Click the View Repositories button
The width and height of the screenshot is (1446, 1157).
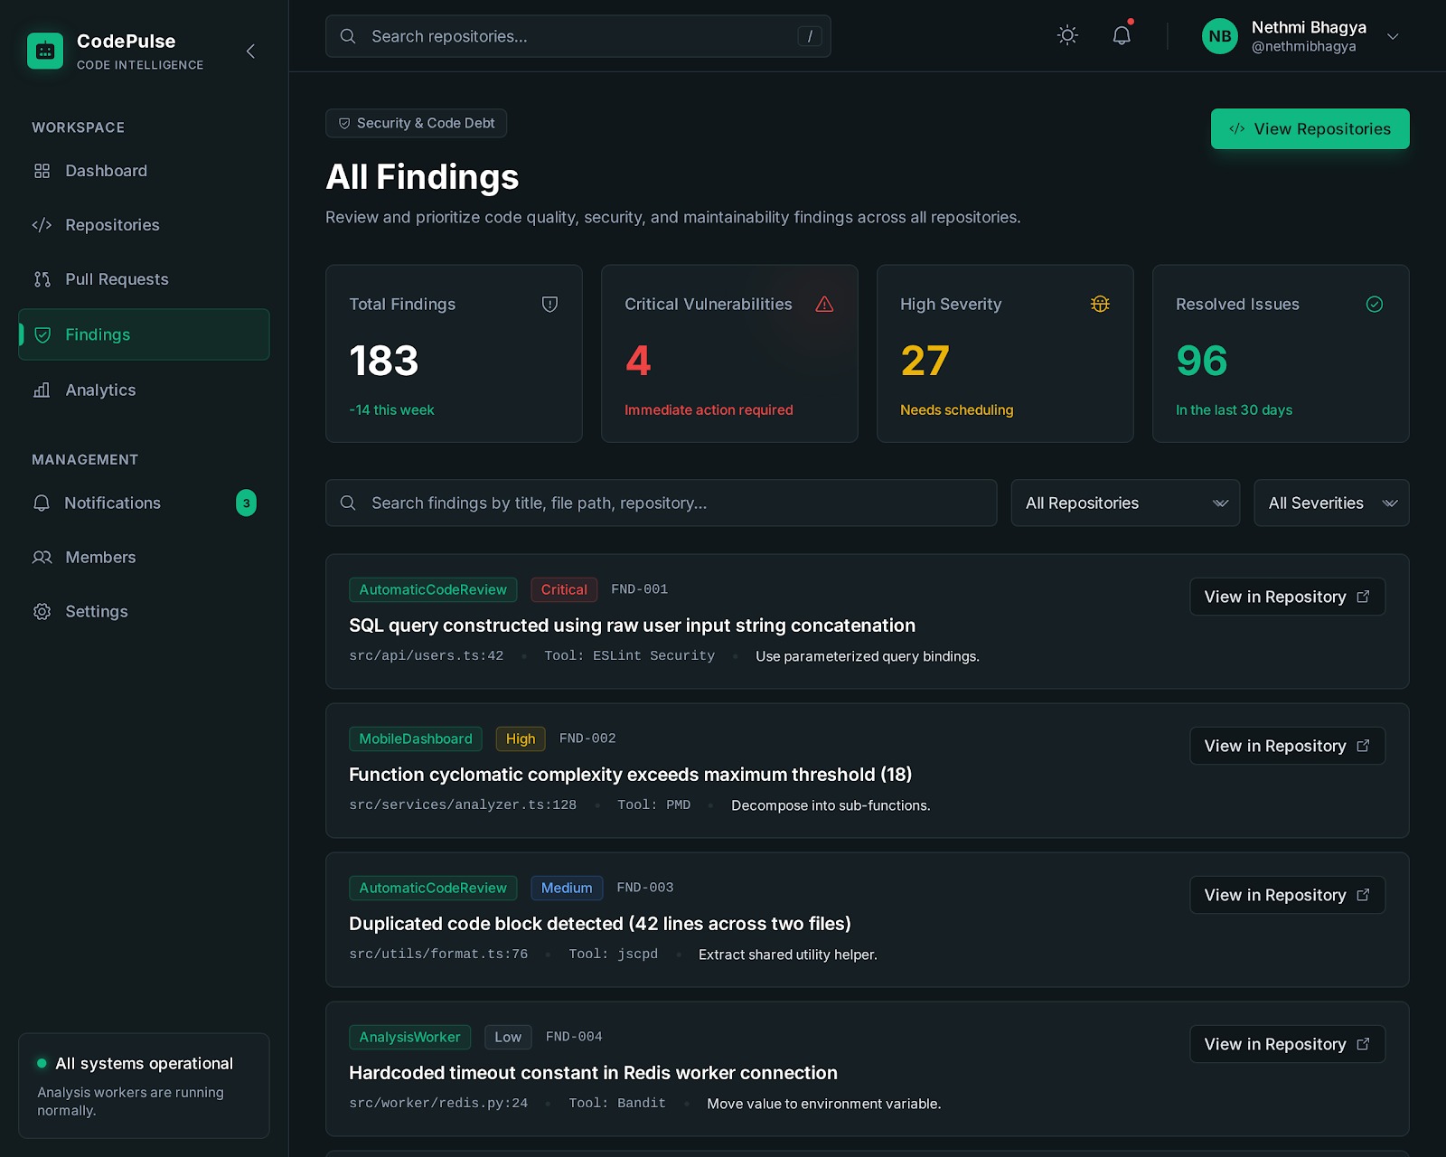pyautogui.click(x=1310, y=128)
